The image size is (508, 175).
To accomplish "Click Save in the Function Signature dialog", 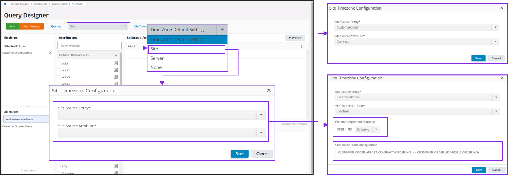I will coord(479,170).
